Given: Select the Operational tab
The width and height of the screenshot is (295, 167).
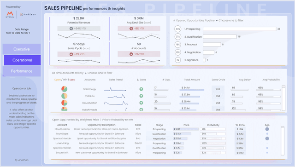Looking at the screenshot, I should [x=22, y=60].
